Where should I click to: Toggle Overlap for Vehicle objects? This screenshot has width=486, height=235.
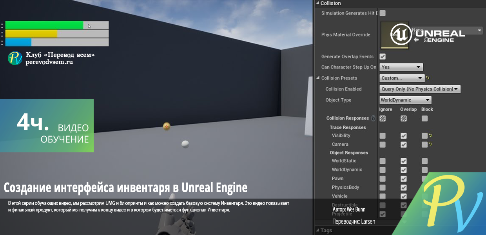(404, 196)
